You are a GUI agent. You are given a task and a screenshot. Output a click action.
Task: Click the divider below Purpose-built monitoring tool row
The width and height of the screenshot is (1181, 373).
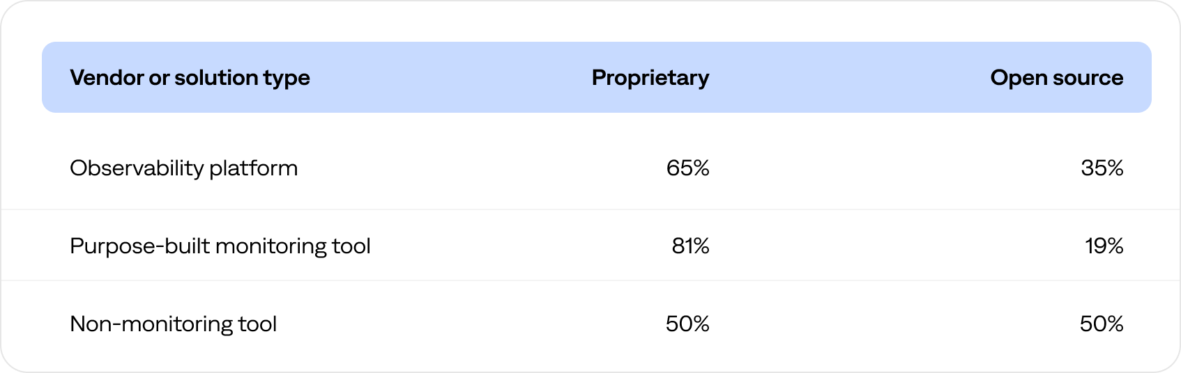point(590,280)
